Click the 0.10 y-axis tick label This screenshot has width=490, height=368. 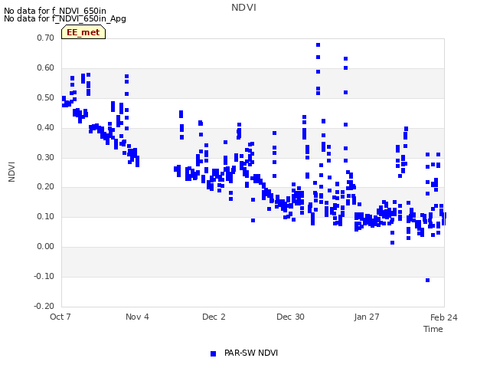(46, 216)
